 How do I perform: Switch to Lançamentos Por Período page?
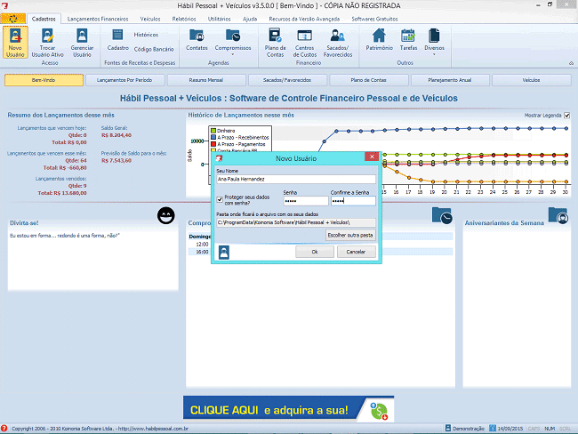tap(124, 80)
